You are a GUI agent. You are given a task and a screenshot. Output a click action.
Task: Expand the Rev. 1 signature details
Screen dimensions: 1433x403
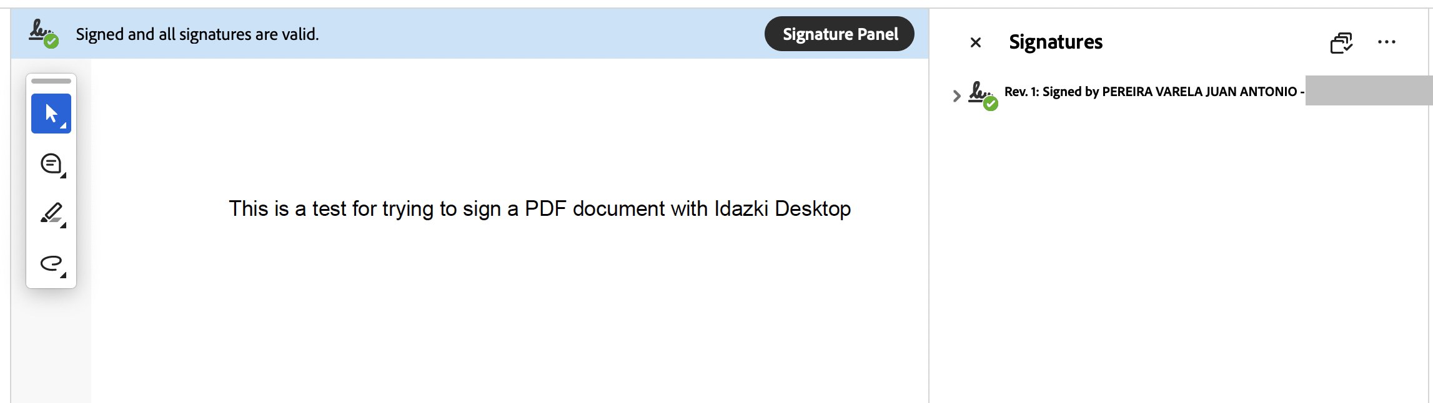(x=956, y=96)
